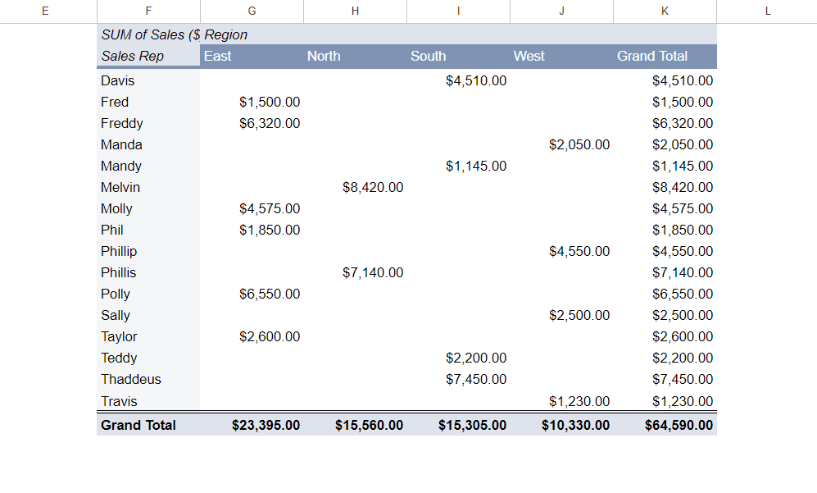Viewport: 817px width, 493px height.
Task: Select North grand total $15,560.00
Action: click(x=355, y=425)
